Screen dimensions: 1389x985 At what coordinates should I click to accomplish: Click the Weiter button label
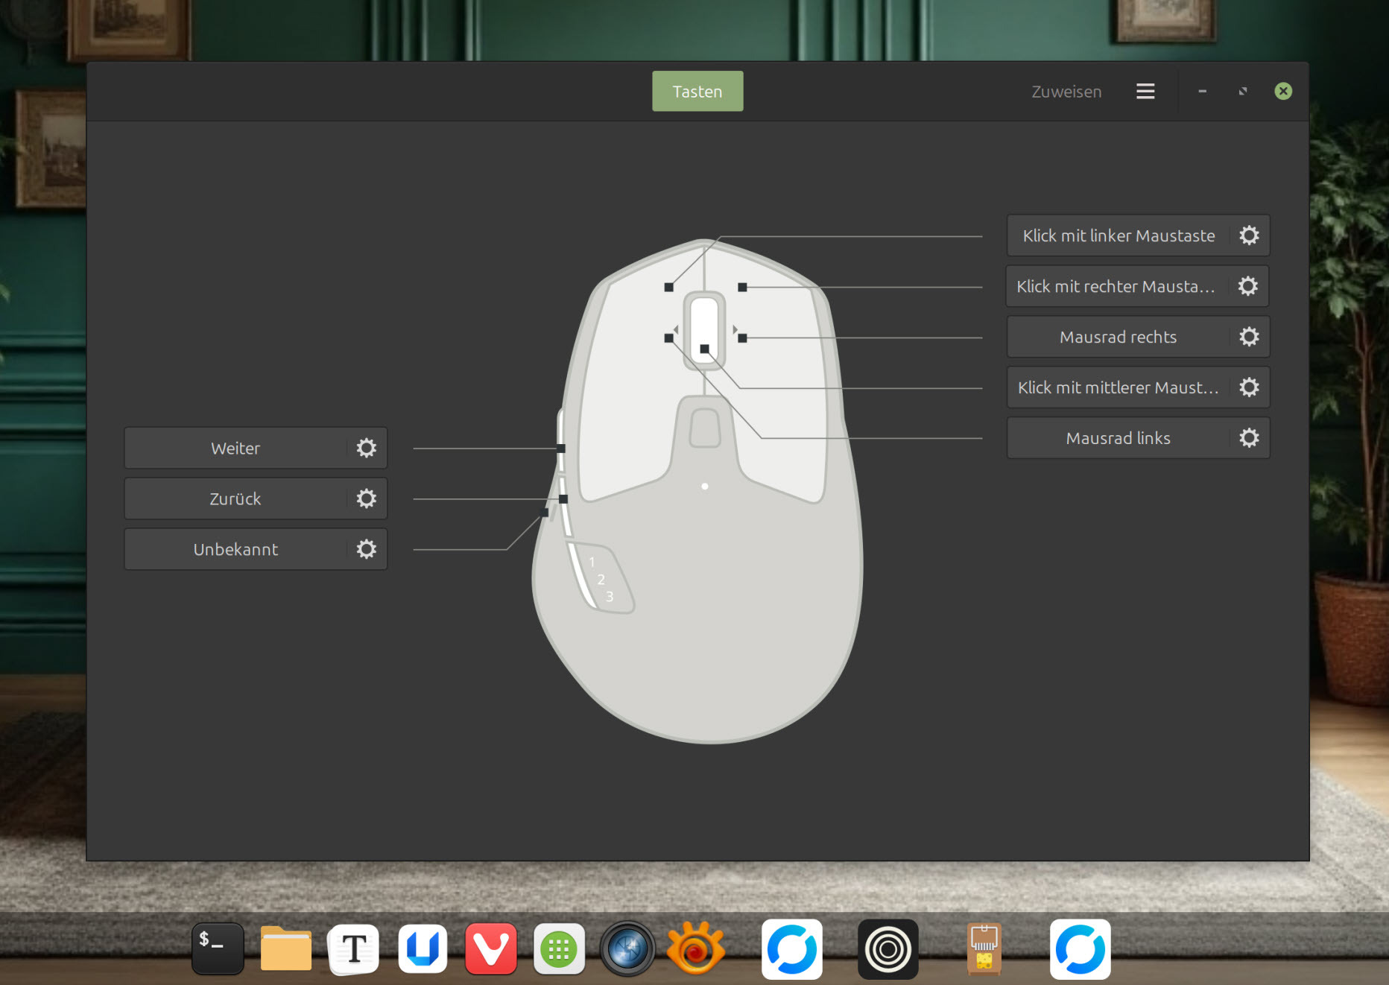235,448
